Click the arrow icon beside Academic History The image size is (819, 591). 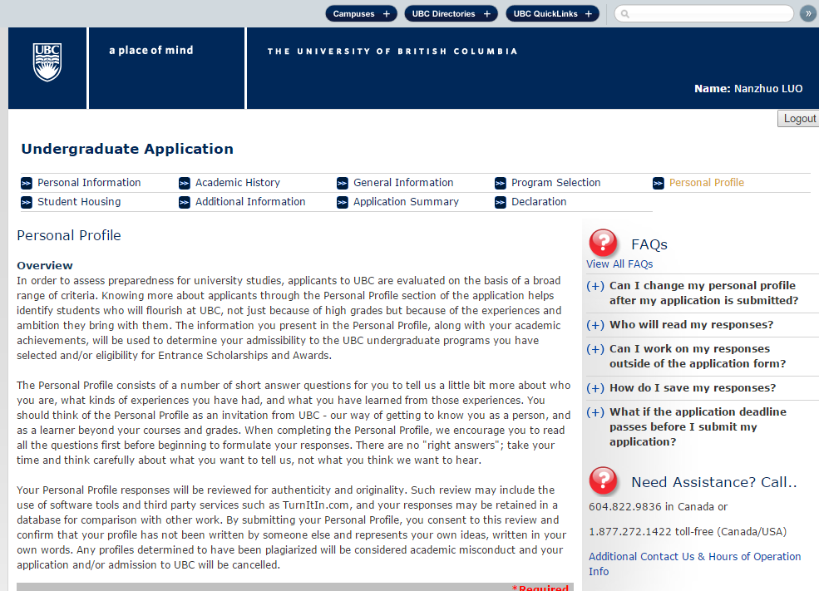[x=185, y=183]
